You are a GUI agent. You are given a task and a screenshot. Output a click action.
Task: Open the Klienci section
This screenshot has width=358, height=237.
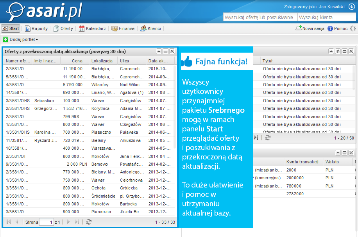click(x=151, y=28)
